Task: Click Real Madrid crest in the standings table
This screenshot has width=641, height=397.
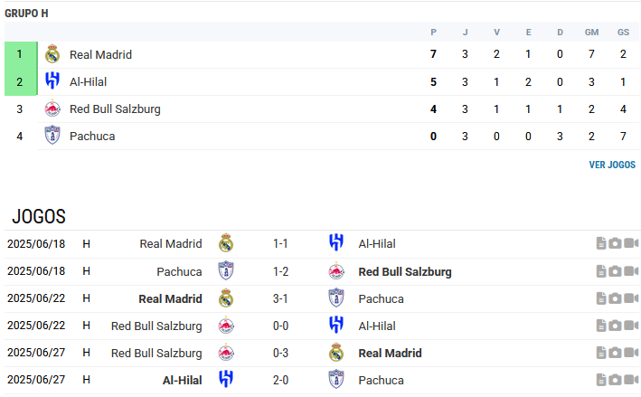Action: coord(52,54)
